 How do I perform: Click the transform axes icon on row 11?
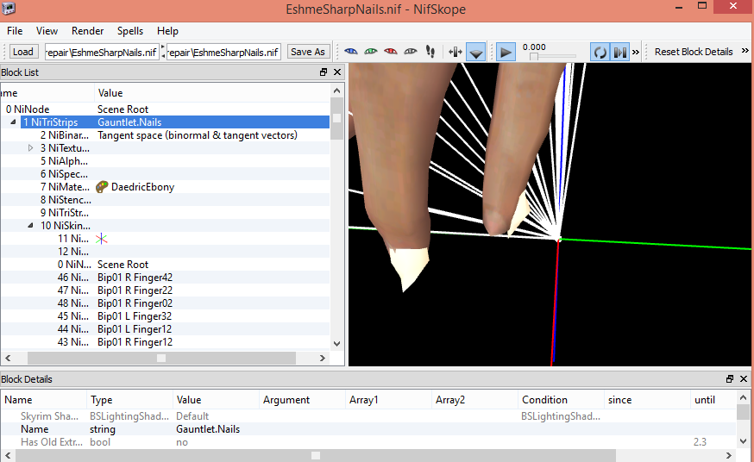pyautogui.click(x=102, y=239)
